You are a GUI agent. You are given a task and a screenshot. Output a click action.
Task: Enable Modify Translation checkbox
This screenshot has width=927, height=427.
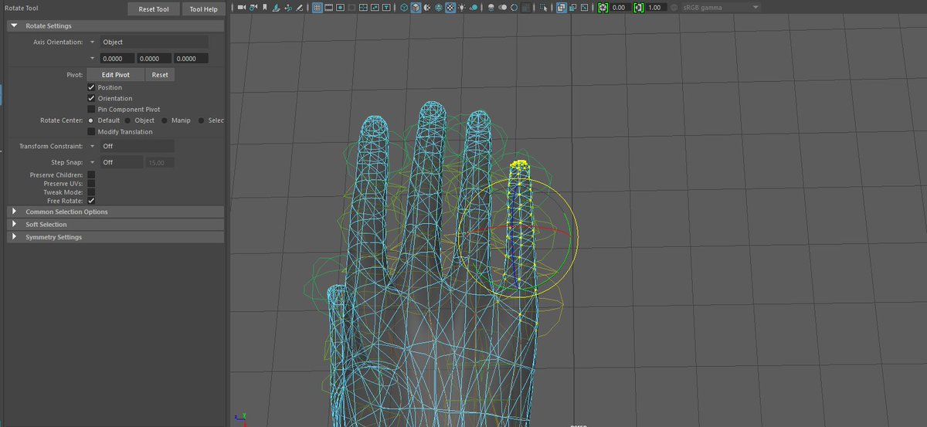pos(91,131)
